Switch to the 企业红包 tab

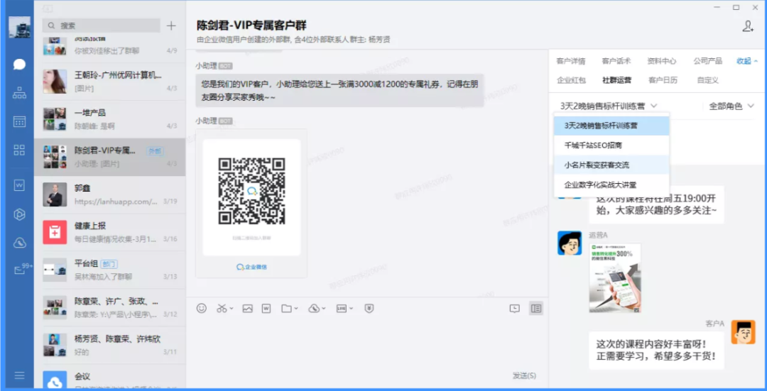[570, 80]
